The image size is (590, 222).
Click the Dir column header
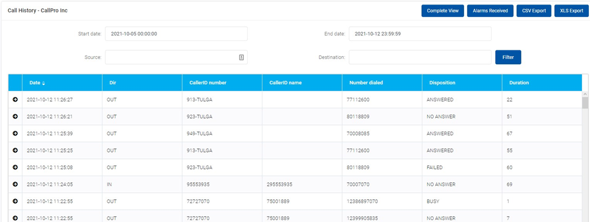[x=142, y=83]
